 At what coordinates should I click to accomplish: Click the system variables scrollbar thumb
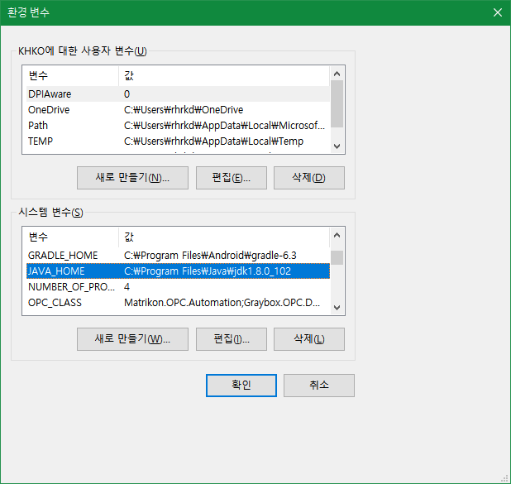click(x=337, y=257)
